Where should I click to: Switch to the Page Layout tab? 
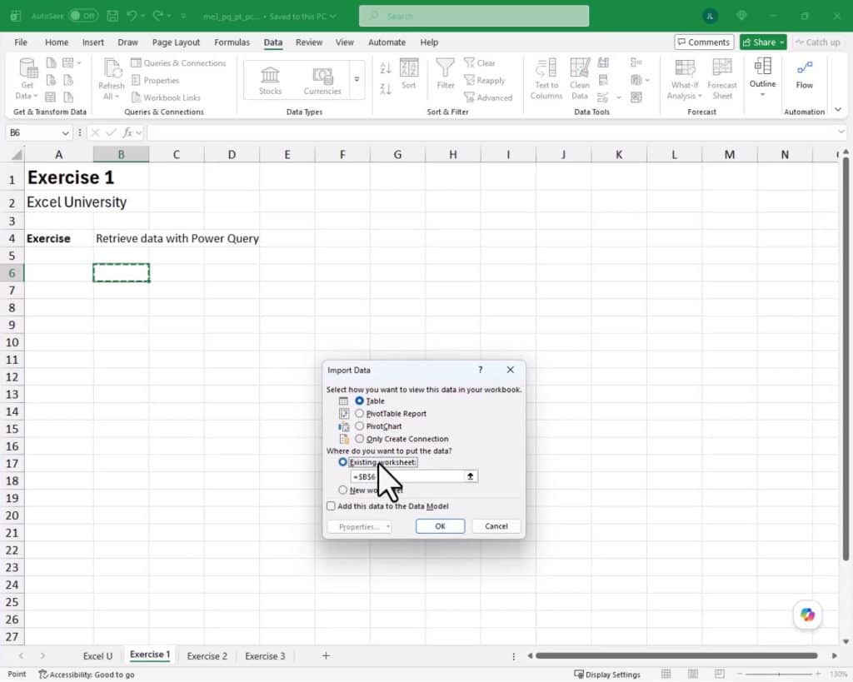(176, 42)
